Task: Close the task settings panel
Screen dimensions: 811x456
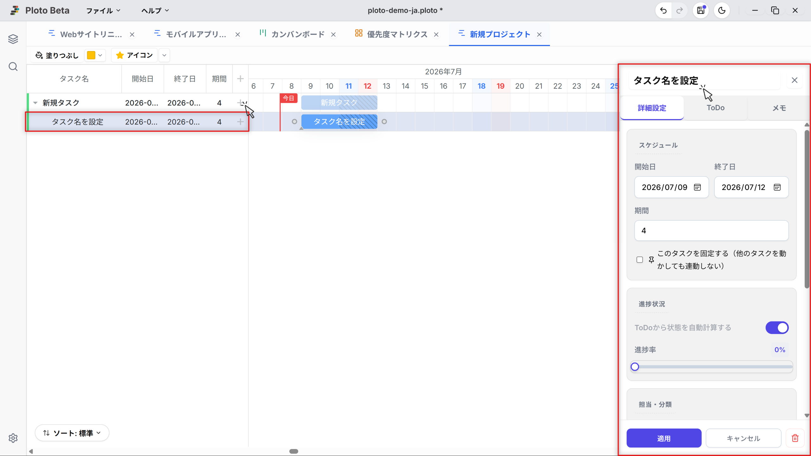Action: (x=795, y=80)
